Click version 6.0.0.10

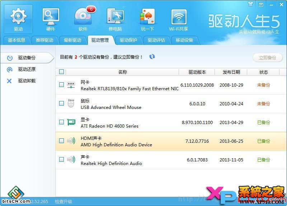(197, 104)
